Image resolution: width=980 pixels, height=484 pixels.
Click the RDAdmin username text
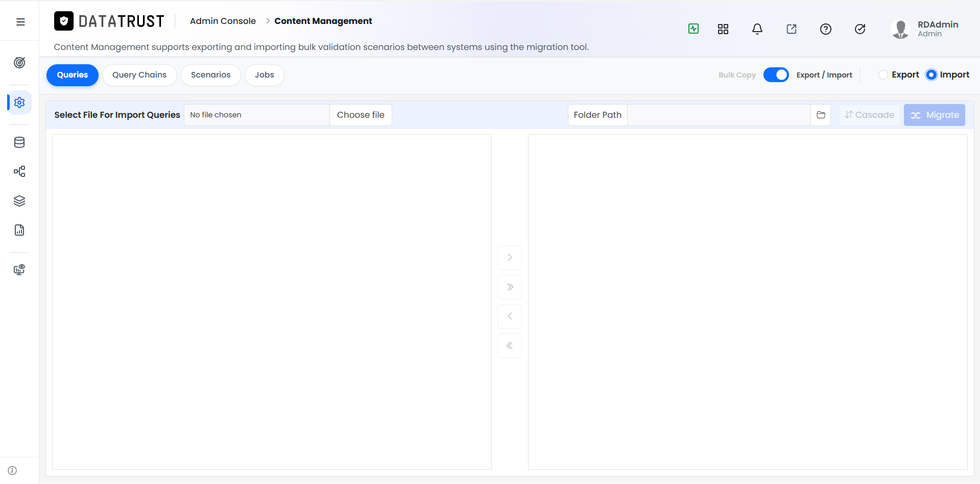(x=938, y=24)
